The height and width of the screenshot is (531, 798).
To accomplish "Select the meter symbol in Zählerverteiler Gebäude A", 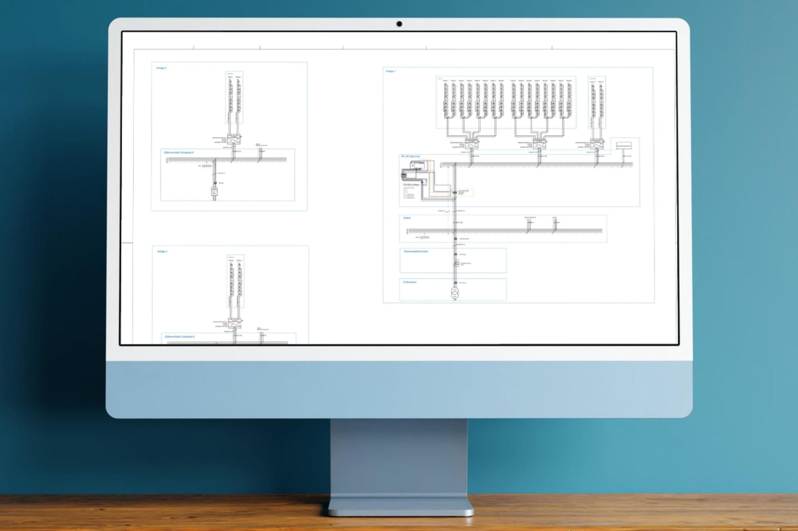I will pyautogui.click(x=214, y=192).
